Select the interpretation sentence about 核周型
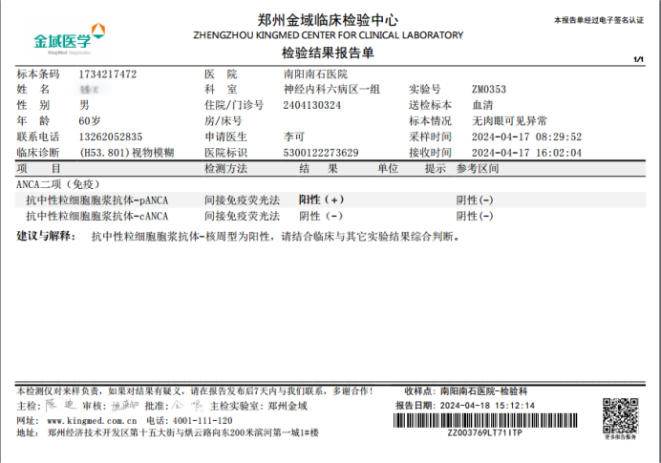The image size is (661, 463). click(276, 237)
